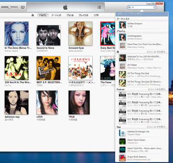The image size is (173, 163).
Task: Select ECC Podcast series 31 episode 11
Action: pyautogui.click(x=142, y=95)
